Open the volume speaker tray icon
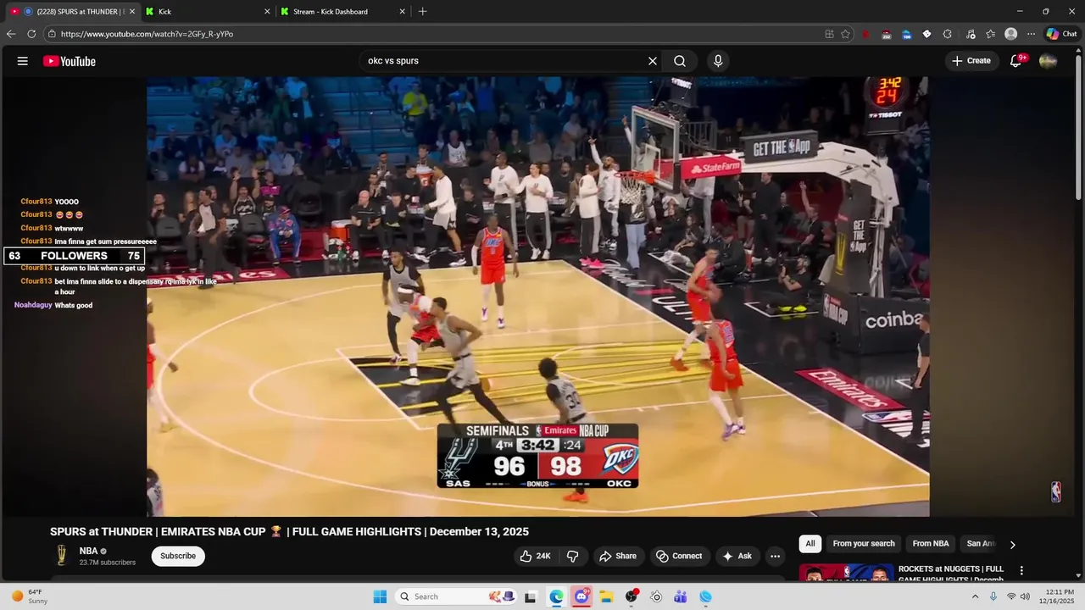This screenshot has width=1085, height=610. point(1026,596)
